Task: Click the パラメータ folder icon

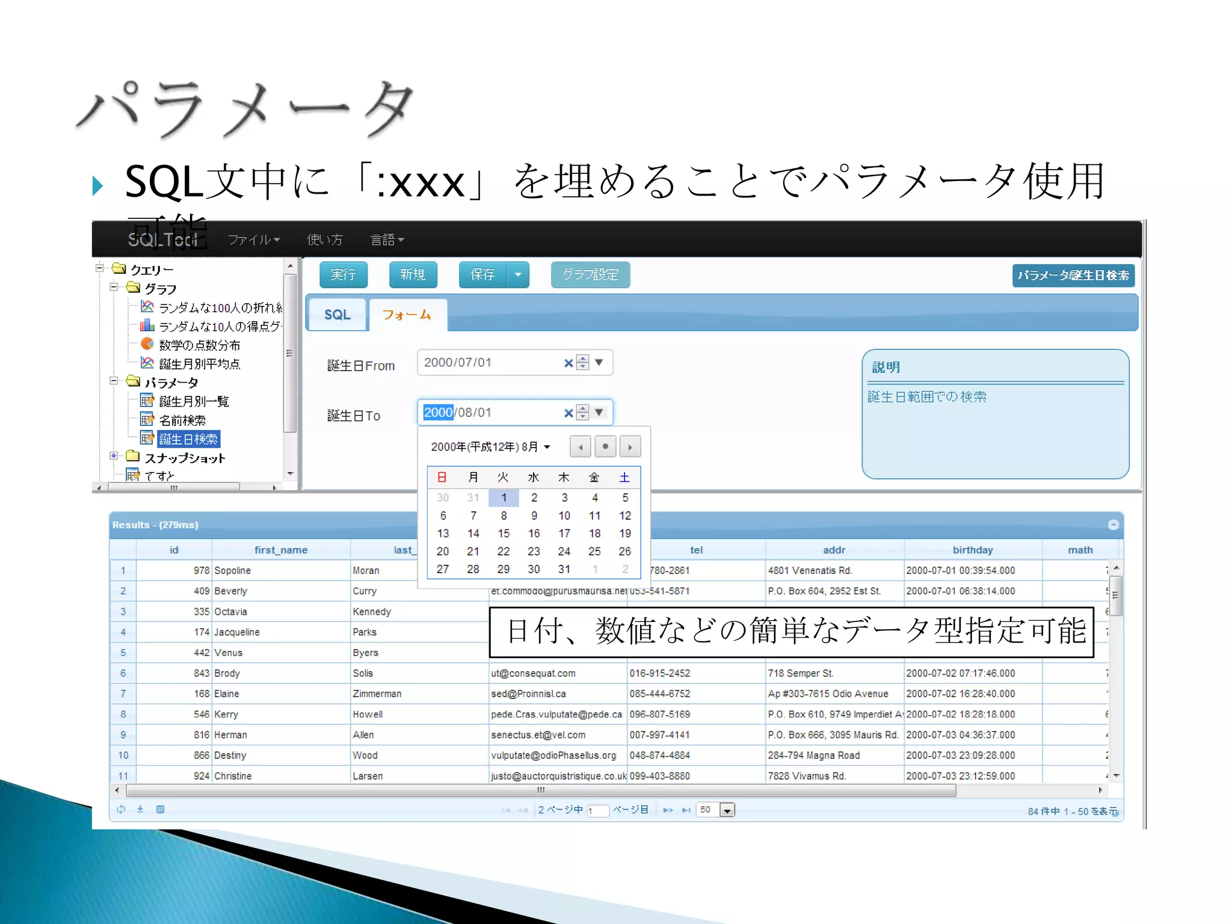Action: pos(134,381)
